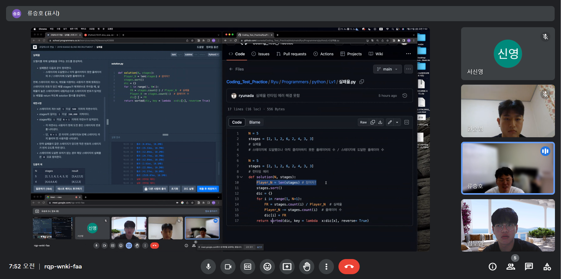Viewport: 561px width, 279px height.
Task: Open ryunada commit author link
Action: [x=246, y=96]
